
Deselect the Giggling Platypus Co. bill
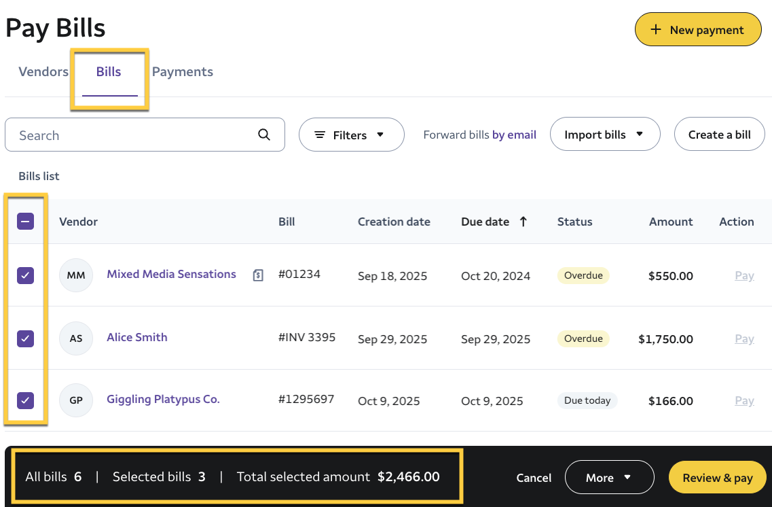point(25,400)
